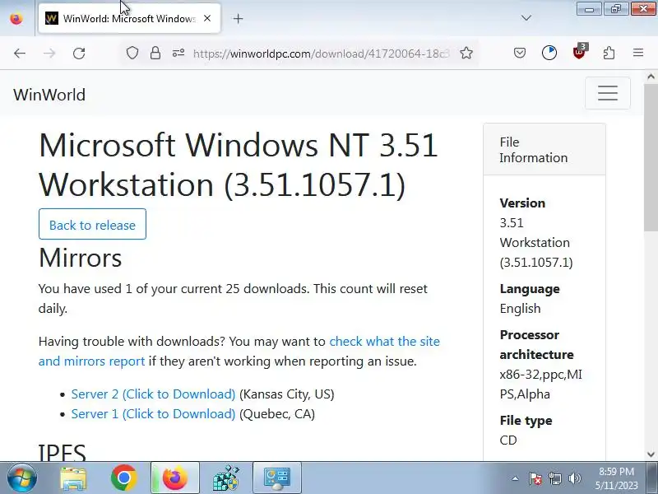Open the colored-blocks program on taskbar
This screenshot has height=494, width=658.
click(x=225, y=478)
